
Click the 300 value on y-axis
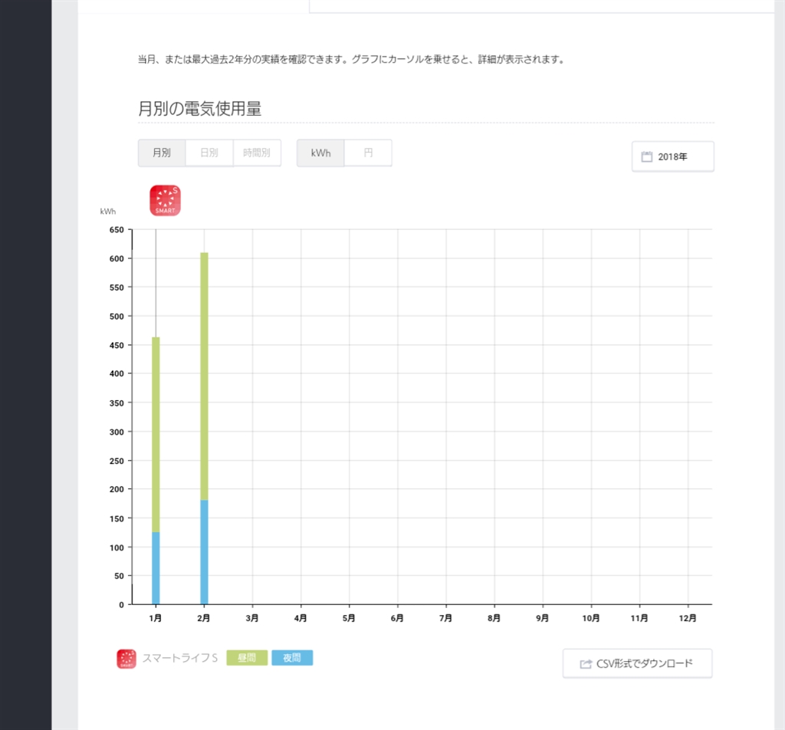pos(117,432)
